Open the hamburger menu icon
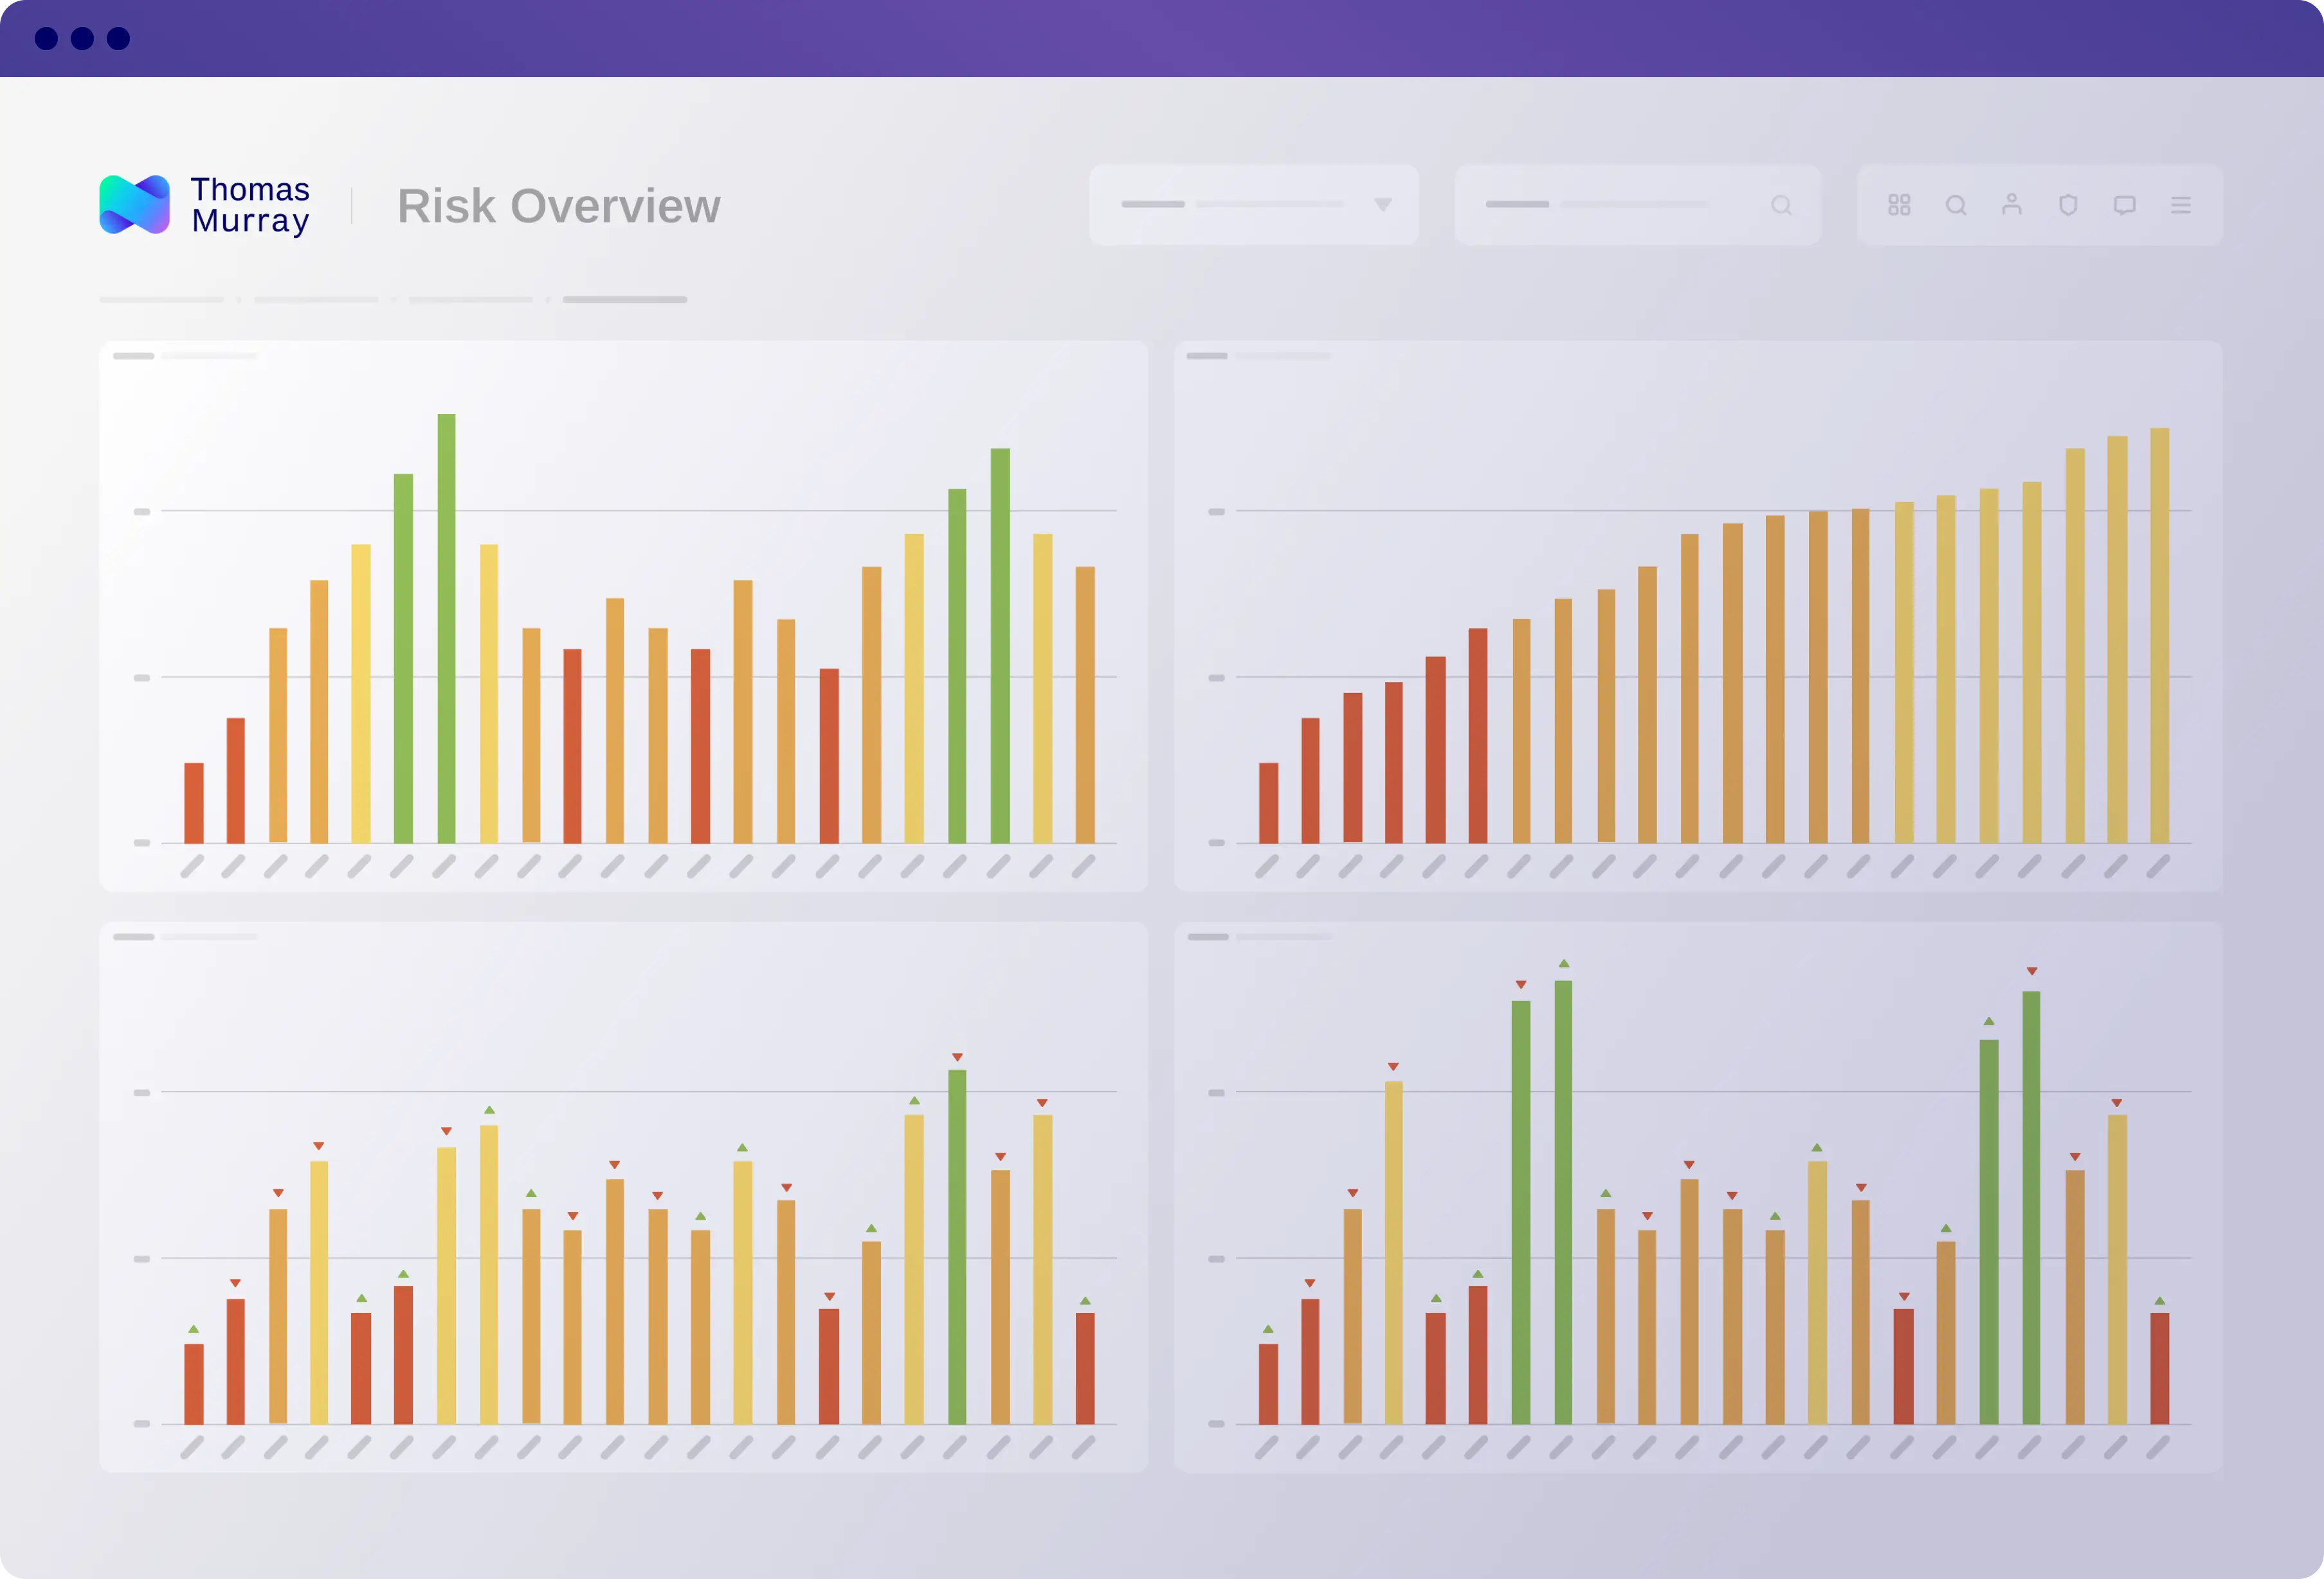 point(2181,205)
